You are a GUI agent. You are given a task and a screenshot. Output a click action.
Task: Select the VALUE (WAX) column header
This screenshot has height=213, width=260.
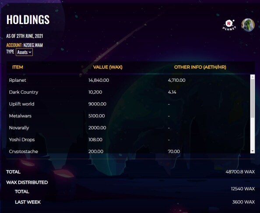(x=108, y=67)
